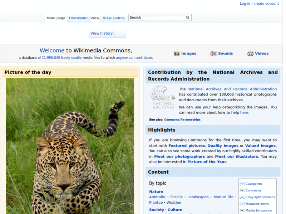Open the Landscapes link
This screenshot has width=286, height=214.
(198, 197)
